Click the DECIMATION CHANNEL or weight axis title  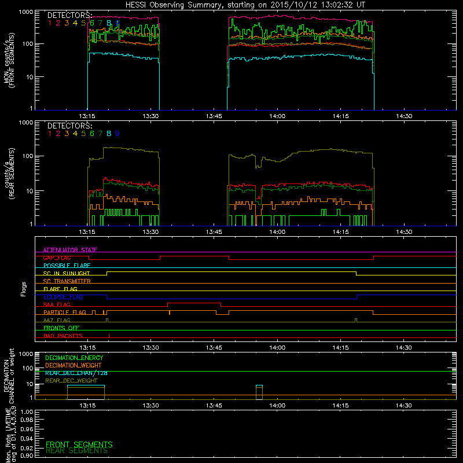[x=9, y=376]
